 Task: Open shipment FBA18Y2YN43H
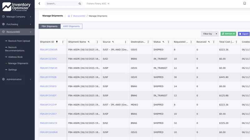48,68
